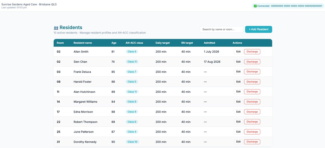Click the Class 7 badge for Frank Deluca
Screen dimensions: 325x148
click(132, 72)
